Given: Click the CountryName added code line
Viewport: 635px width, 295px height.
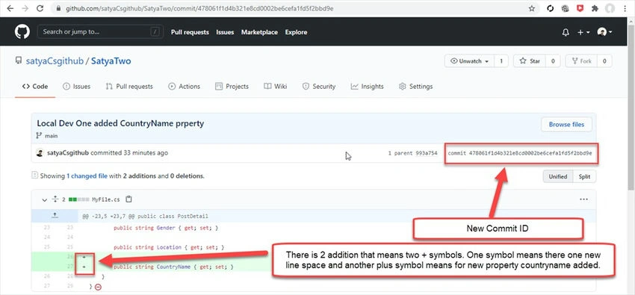Looking at the screenshot, I should click(x=174, y=267).
